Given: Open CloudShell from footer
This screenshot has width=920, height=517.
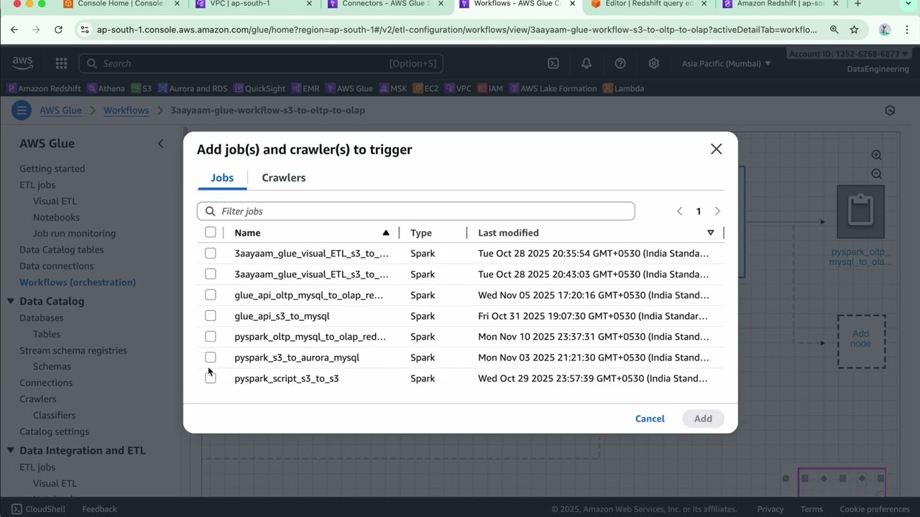Looking at the screenshot, I should [38, 509].
